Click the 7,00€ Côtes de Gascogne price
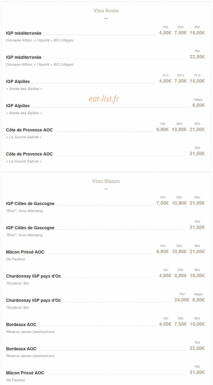Screen dimensions: 213x385 pos(162,203)
